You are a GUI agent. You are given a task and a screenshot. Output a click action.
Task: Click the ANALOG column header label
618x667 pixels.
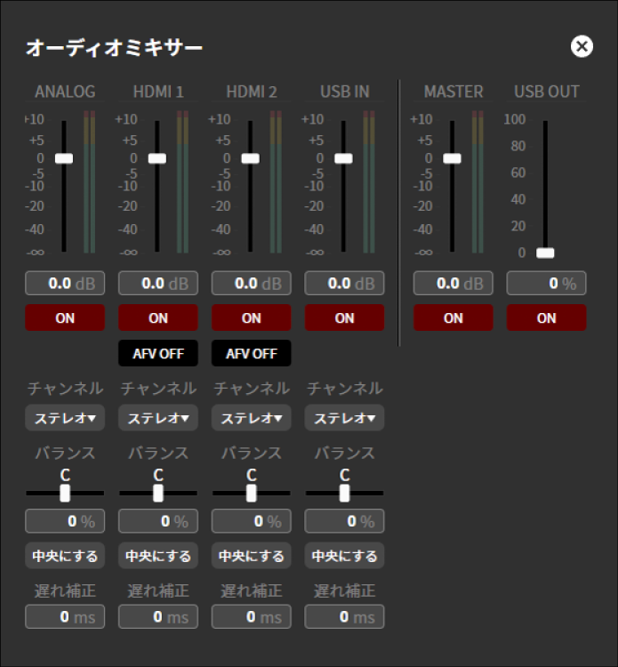(65, 92)
